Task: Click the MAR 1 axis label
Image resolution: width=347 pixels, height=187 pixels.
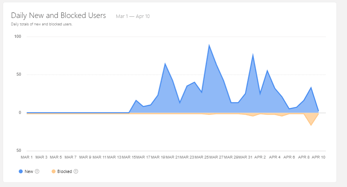Action: pos(27,157)
